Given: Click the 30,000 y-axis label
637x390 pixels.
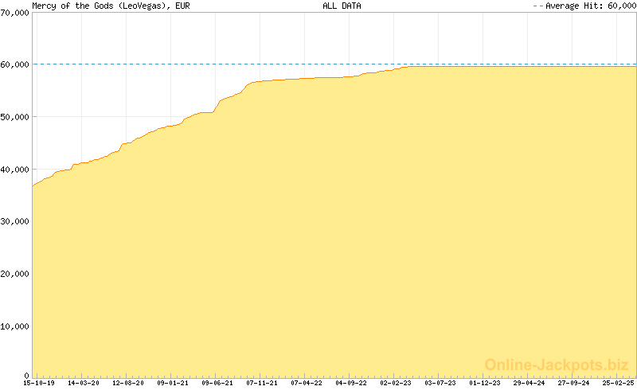Looking at the screenshot, I should click(x=14, y=221).
